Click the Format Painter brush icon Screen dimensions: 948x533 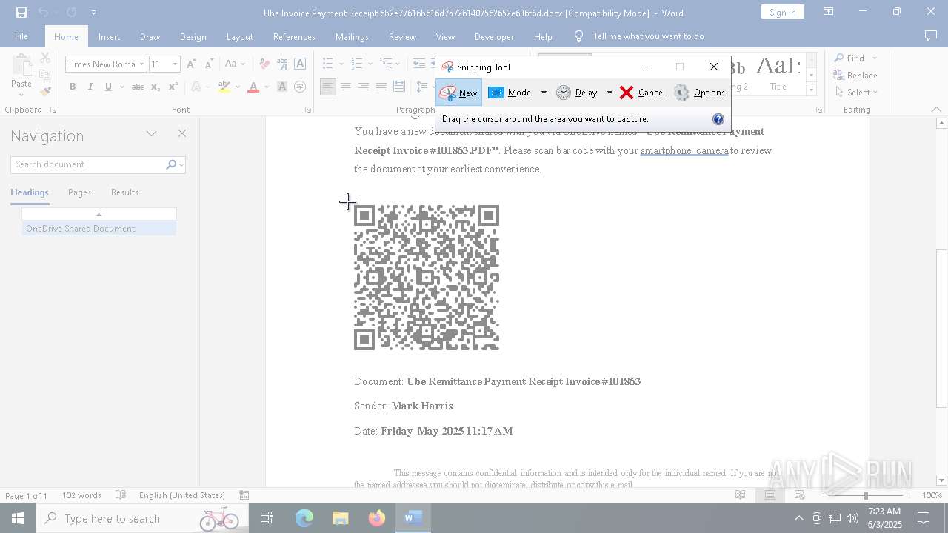45,92
